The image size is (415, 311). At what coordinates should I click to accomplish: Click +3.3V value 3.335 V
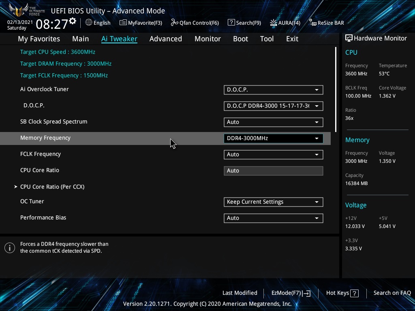pos(353,249)
